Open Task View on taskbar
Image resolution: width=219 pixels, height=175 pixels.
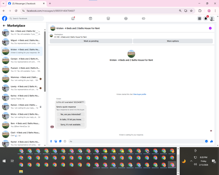[12, 161]
